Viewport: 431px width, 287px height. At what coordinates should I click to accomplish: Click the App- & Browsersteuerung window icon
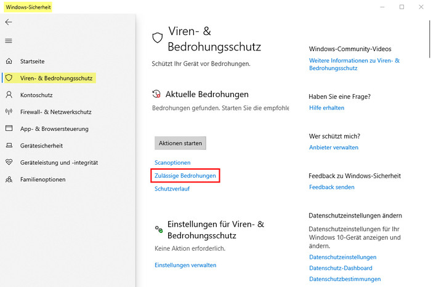tap(9, 128)
